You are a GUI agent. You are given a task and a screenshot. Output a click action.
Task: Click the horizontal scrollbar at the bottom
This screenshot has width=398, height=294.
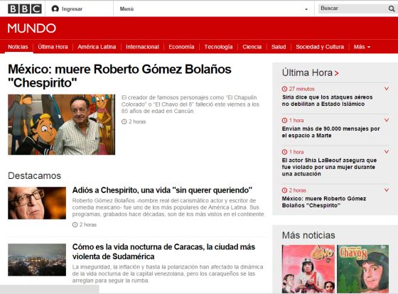(x=50, y=289)
